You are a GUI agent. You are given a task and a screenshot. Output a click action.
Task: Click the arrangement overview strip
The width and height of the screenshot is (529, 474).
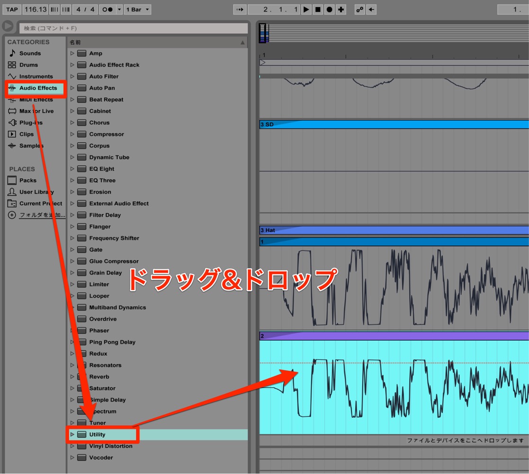point(394,33)
